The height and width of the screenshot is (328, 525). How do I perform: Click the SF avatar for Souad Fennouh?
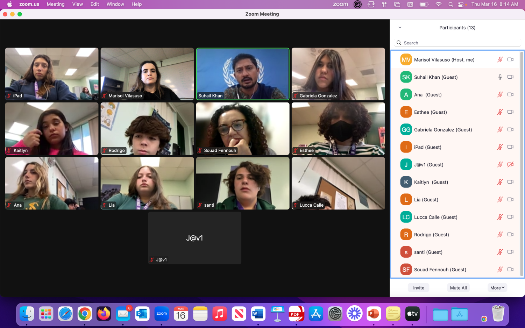coord(406,270)
